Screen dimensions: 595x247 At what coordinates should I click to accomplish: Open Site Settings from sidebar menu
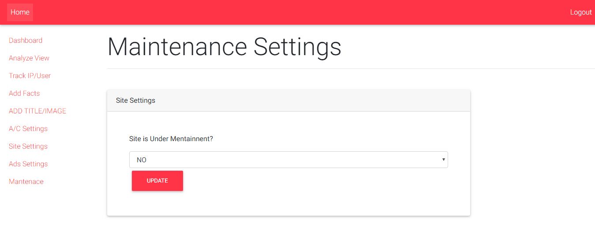pos(28,146)
